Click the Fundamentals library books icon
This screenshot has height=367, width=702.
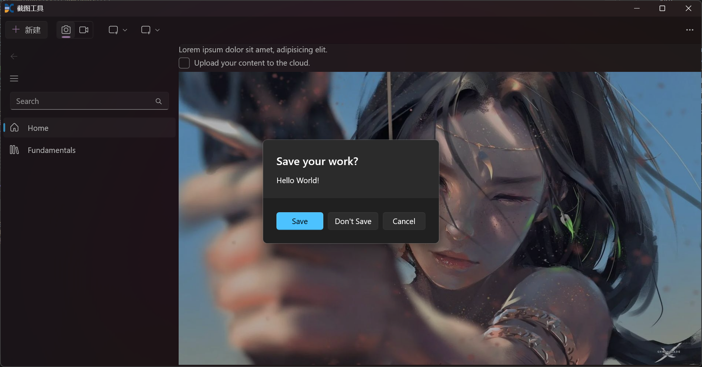coord(14,150)
